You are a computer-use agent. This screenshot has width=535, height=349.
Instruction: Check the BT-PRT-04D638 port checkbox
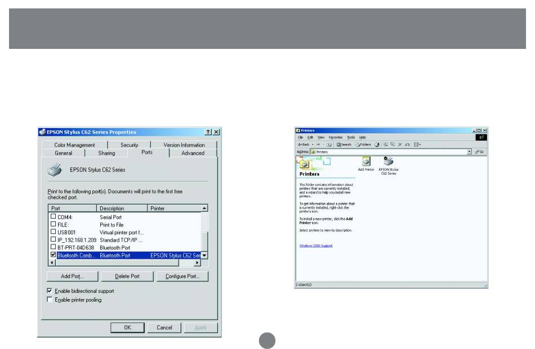pos(53,247)
